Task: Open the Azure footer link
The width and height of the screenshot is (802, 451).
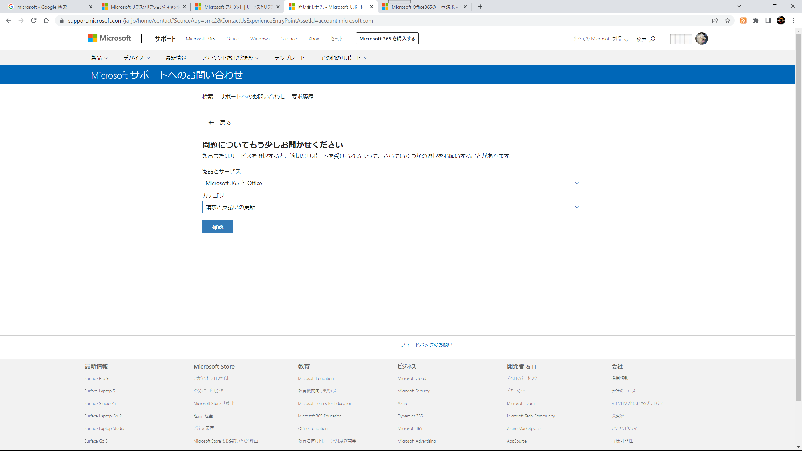Action: point(403,403)
